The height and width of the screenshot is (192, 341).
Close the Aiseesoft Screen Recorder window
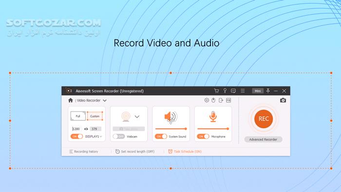[284, 91]
